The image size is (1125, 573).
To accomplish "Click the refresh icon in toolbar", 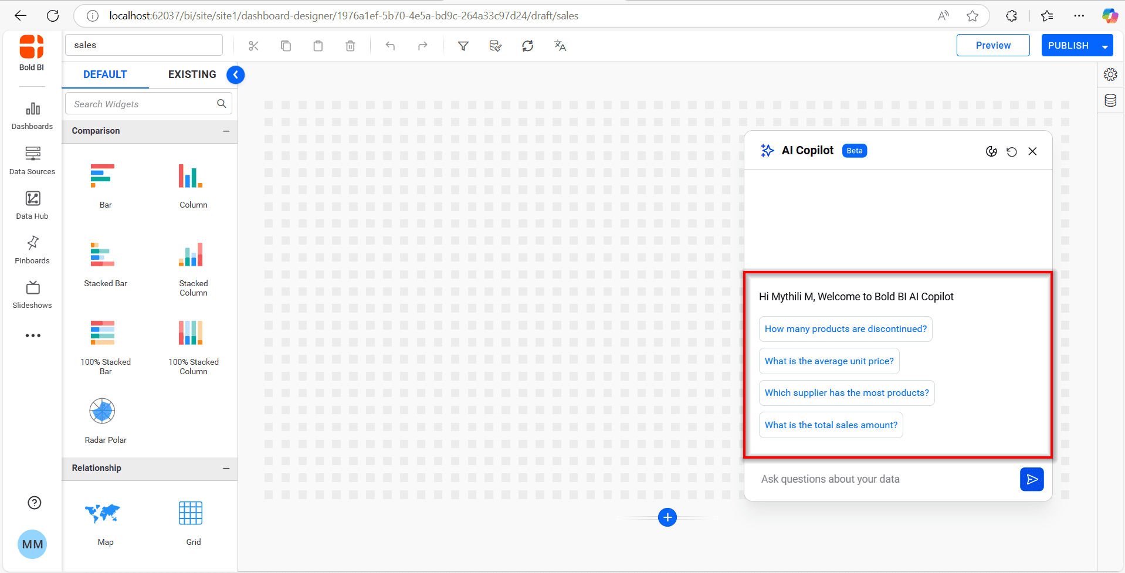I will click(527, 46).
